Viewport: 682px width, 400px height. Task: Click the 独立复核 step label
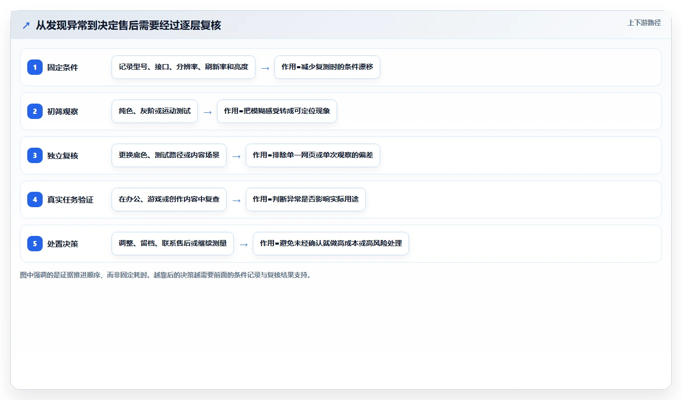click(63, 155)
